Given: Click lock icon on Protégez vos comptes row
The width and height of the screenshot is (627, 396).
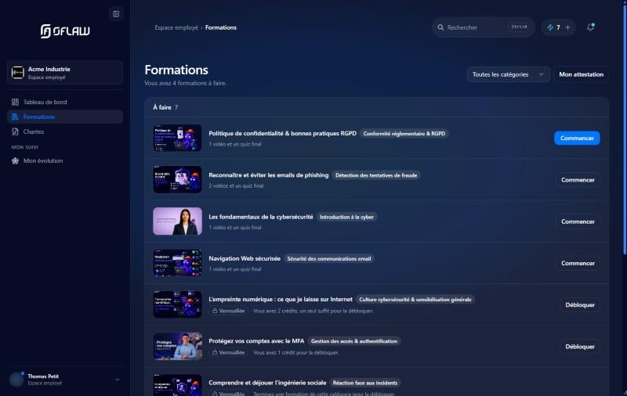Looking at the screenshot, I should pyautogui.click(x=215, y=352).
